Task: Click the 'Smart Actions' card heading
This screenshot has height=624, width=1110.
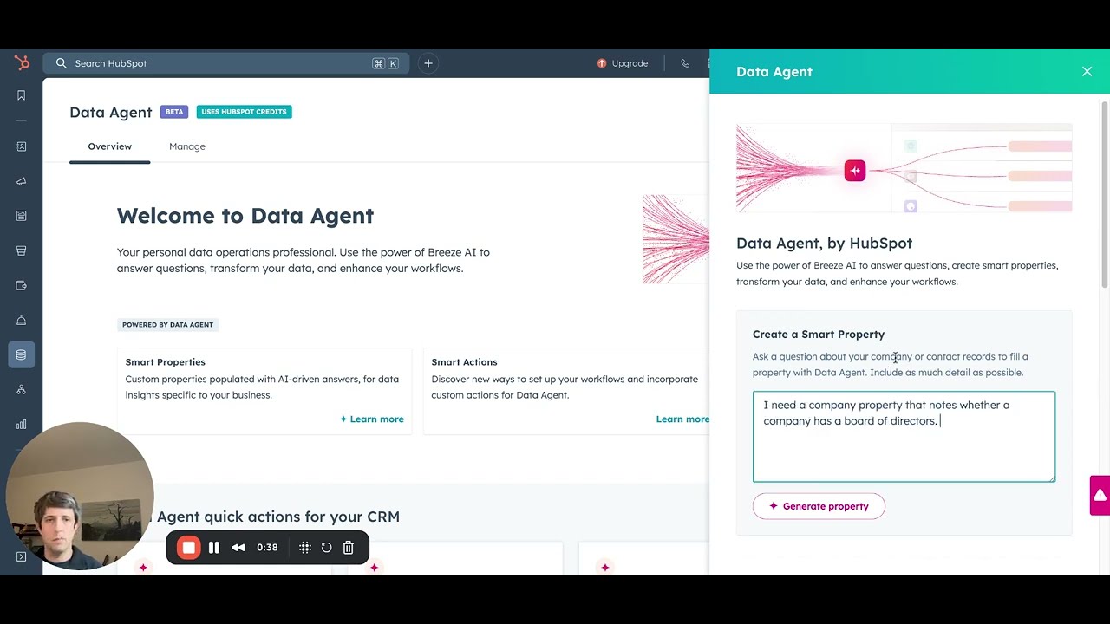Action: pos(464,362)
